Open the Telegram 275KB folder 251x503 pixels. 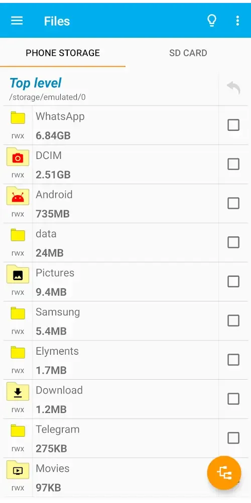pos(111,438)
